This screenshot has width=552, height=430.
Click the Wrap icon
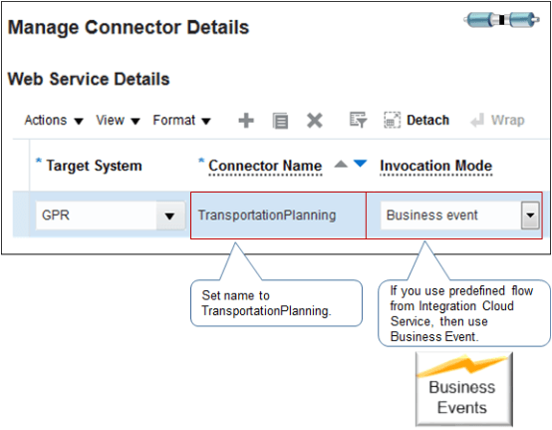477,121
